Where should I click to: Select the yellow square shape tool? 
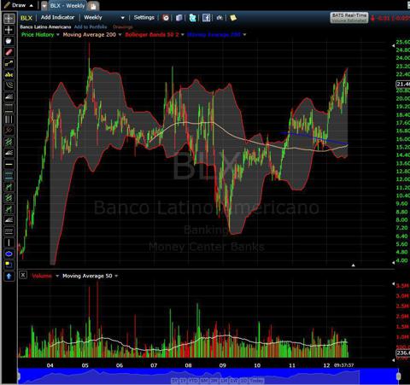click(x=9, y=265)
